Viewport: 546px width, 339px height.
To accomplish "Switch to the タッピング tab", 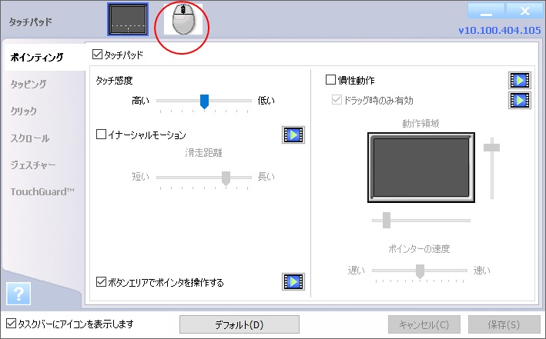I will pos(28,84).
